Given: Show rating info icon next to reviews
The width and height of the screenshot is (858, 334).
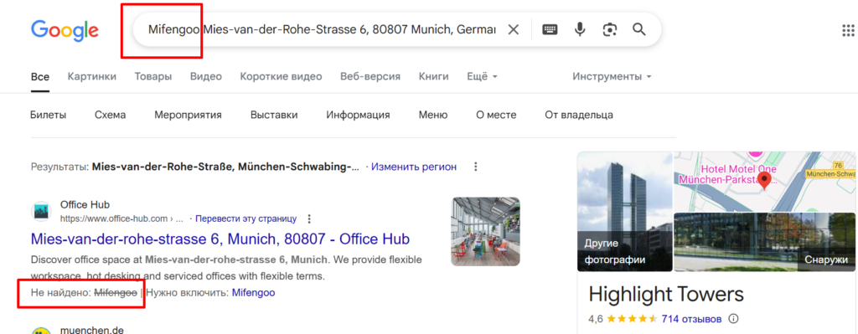Looking at the screenshot, I should (x=734, y=318).
